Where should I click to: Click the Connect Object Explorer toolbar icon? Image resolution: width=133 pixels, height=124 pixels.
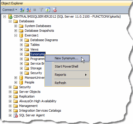tap(22, 10)
